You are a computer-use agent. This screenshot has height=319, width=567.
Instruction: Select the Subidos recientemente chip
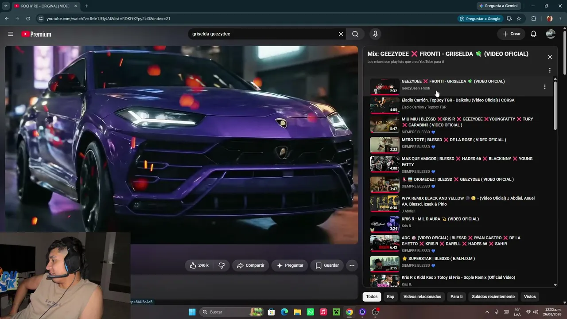coord(493,297)
